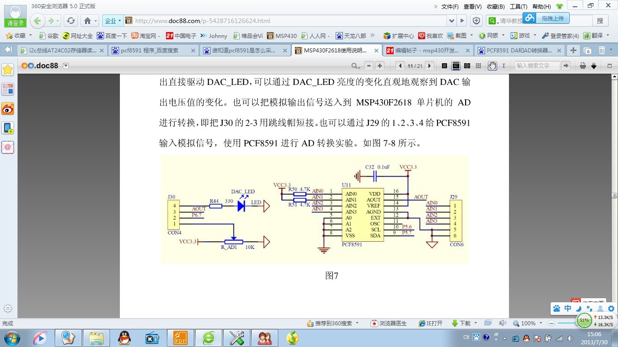
Task: Click the Baidu paw icon in the floating toolbar
Action: 556,309
